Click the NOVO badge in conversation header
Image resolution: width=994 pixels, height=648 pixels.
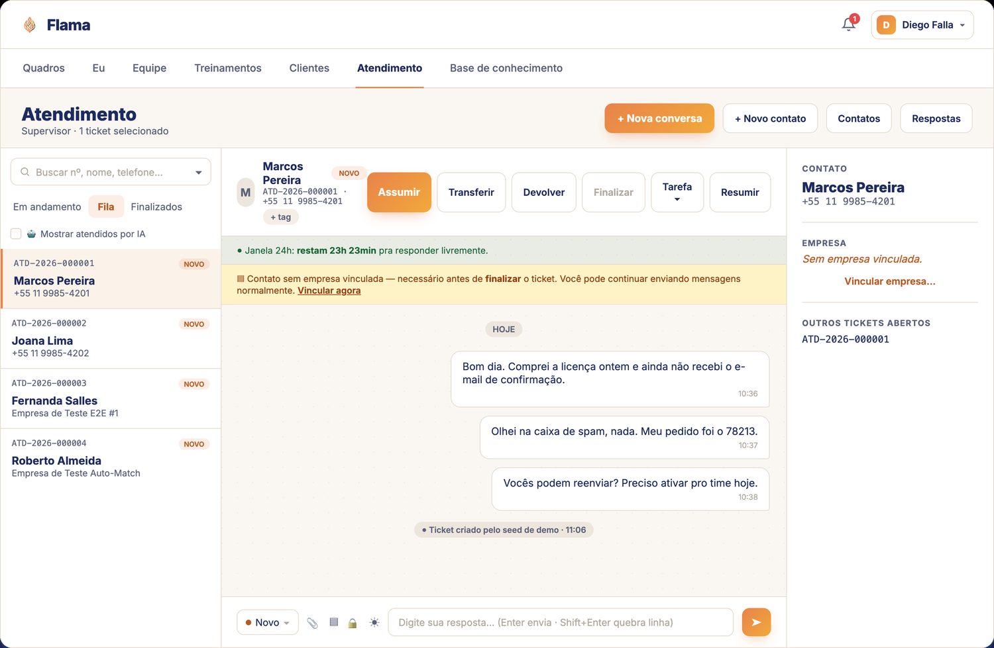(349, 173)
